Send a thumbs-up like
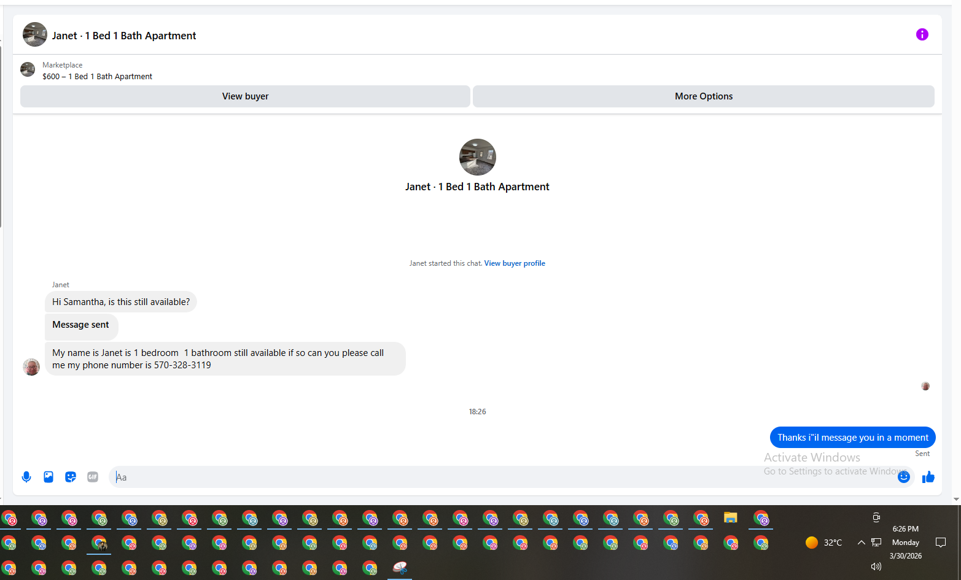This screenshot has width=961, height=580. 928,477
